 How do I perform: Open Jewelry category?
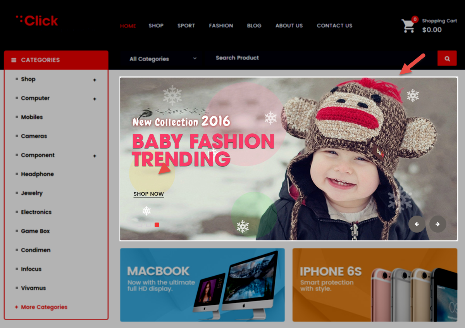tap(32, 193)
